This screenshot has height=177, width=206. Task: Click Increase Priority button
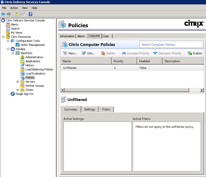136,53
